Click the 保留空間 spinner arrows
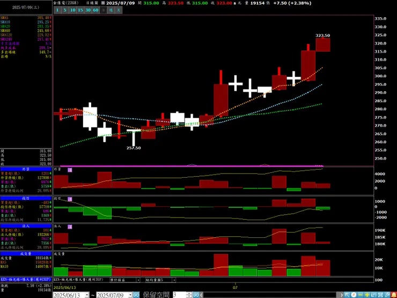The image size is (397, 298). (x=189, y=295)
